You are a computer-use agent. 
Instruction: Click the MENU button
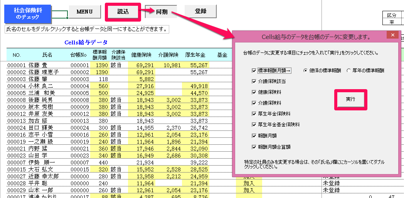pyautogui.click(x=84, y=12)
